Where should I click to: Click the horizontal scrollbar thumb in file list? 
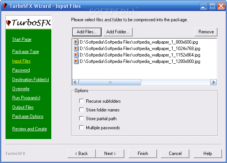[110, 82]
